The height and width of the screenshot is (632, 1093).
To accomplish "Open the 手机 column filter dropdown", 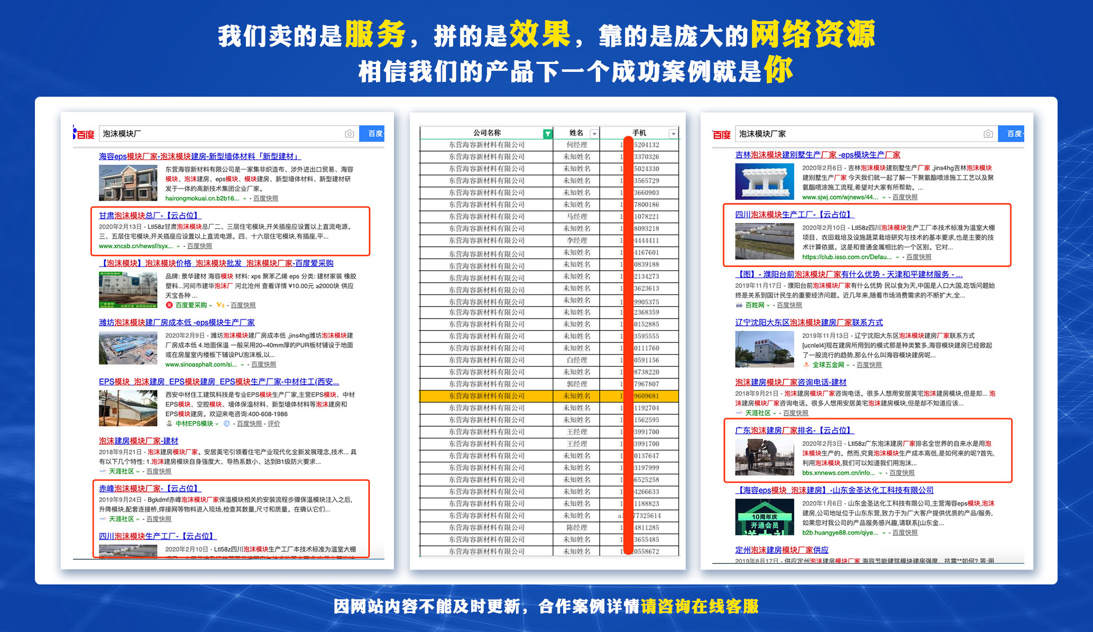I will [673, 134].
